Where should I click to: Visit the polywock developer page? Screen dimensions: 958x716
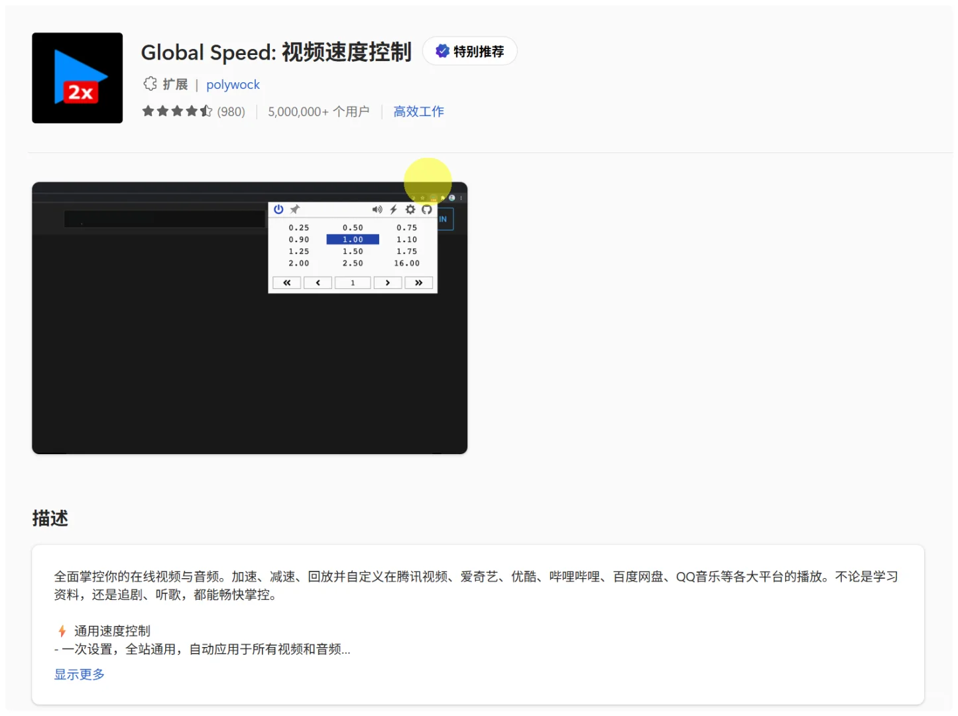click(x=233, y=84)
